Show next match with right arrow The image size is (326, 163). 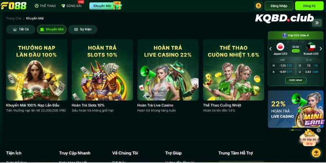321,49
